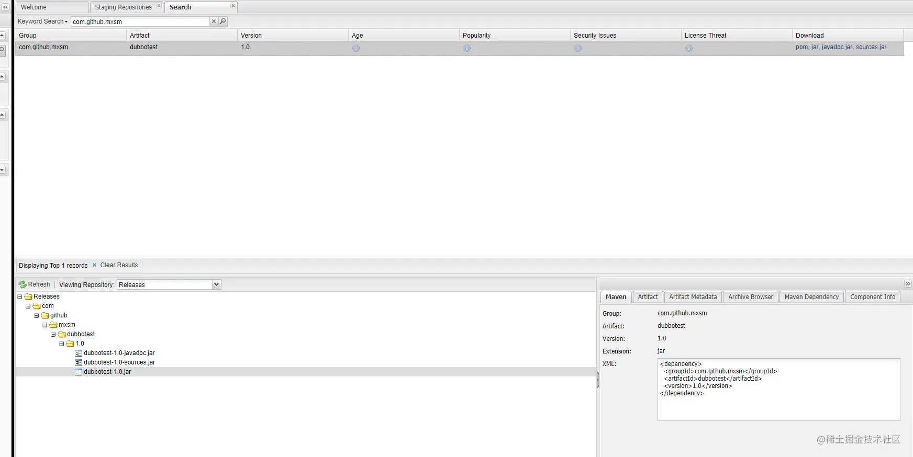Close the Staging Repositories tab
The image size is (913, 457).
tap(159, 6)
